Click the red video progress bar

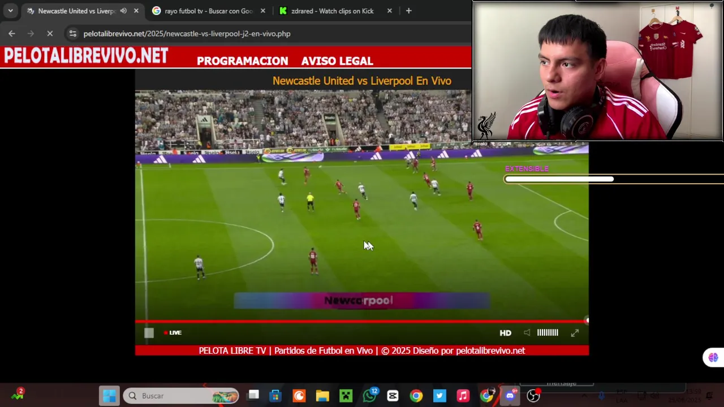[x=361, y=321]
